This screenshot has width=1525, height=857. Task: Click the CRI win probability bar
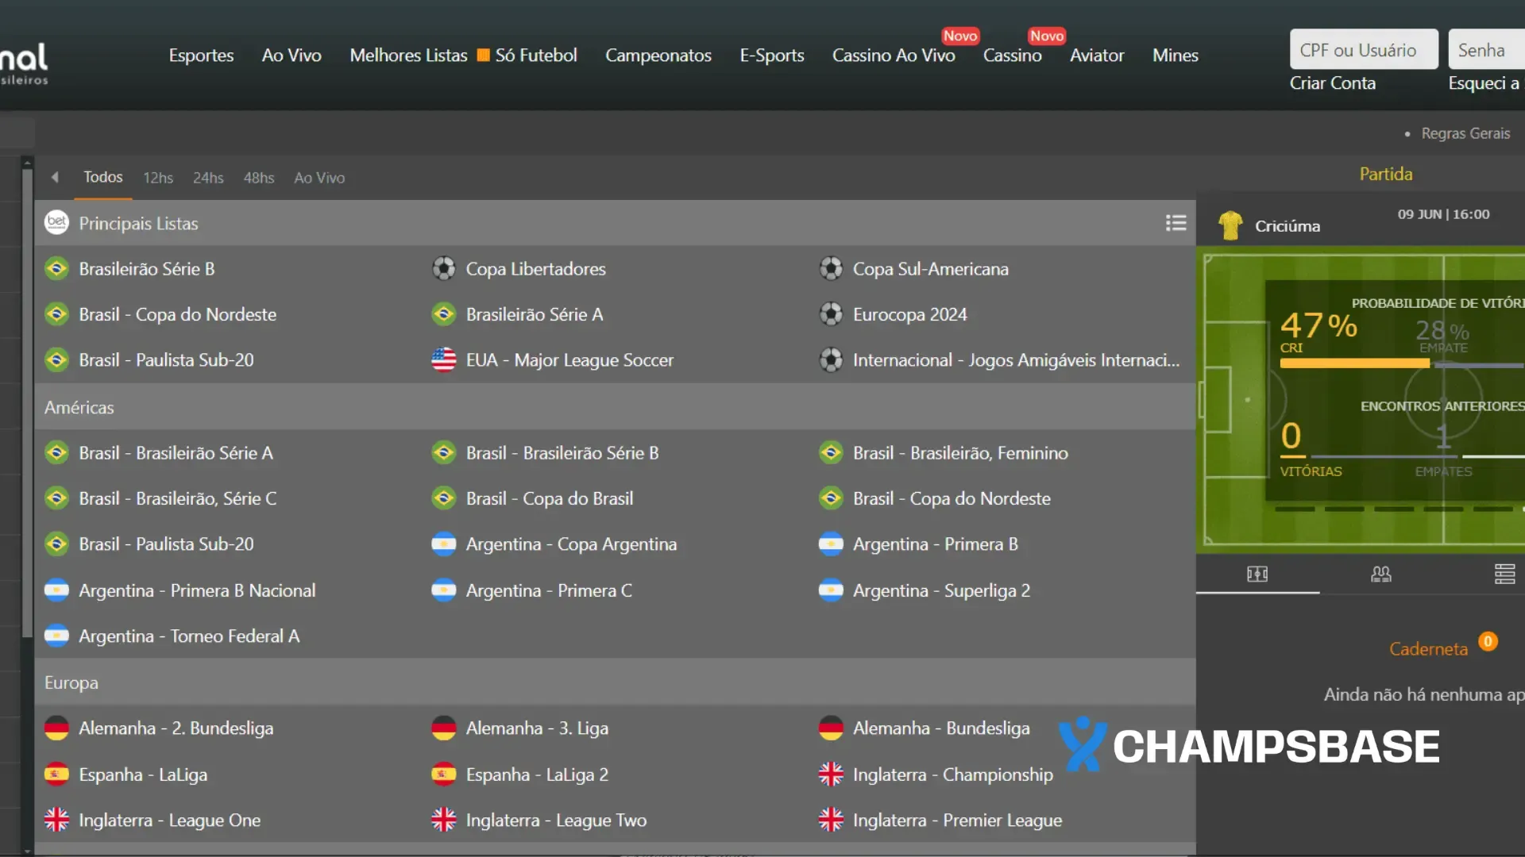1354,363
